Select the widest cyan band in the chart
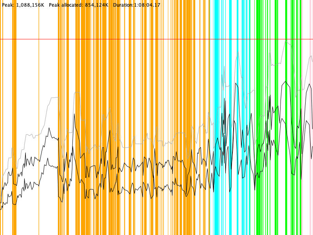 point(216,117)
